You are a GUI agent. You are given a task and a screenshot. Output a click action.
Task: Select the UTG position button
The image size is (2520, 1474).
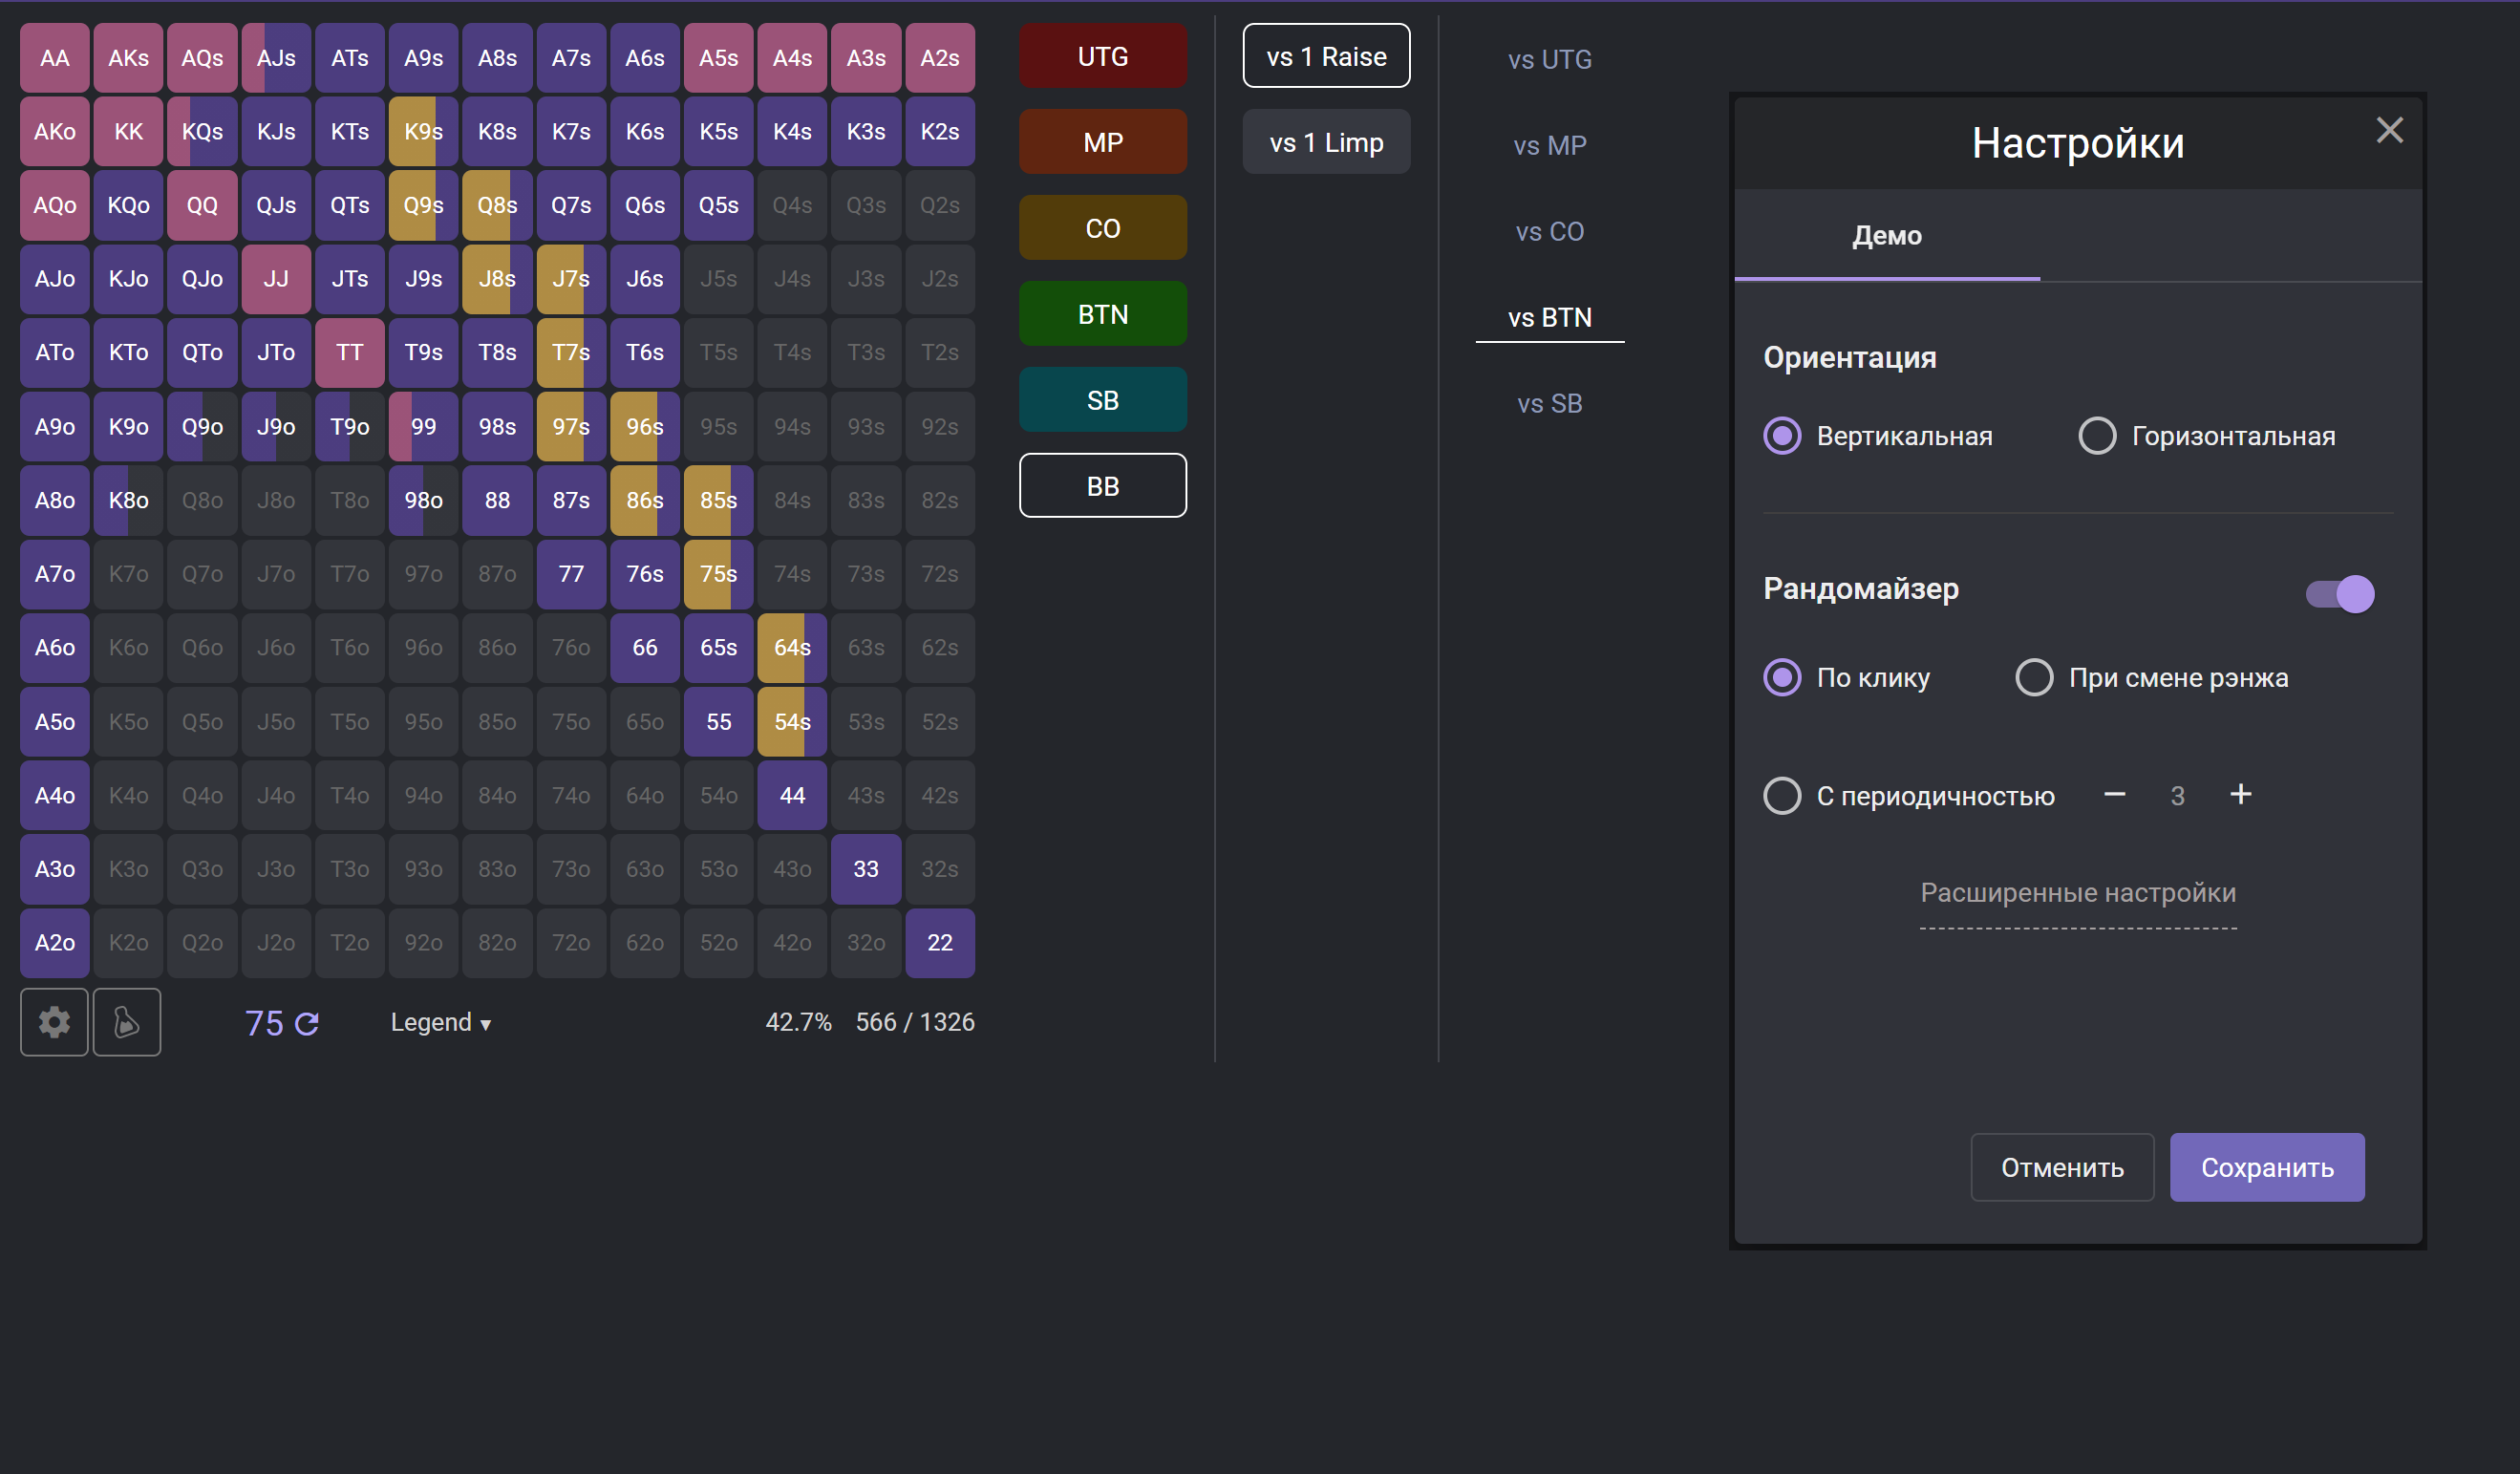(1100, 56)
